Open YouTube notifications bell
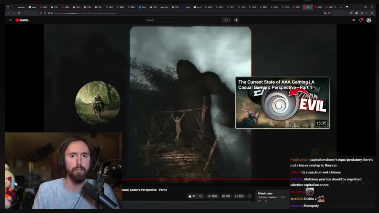The image size is (379, 213). tap(361, 20)
